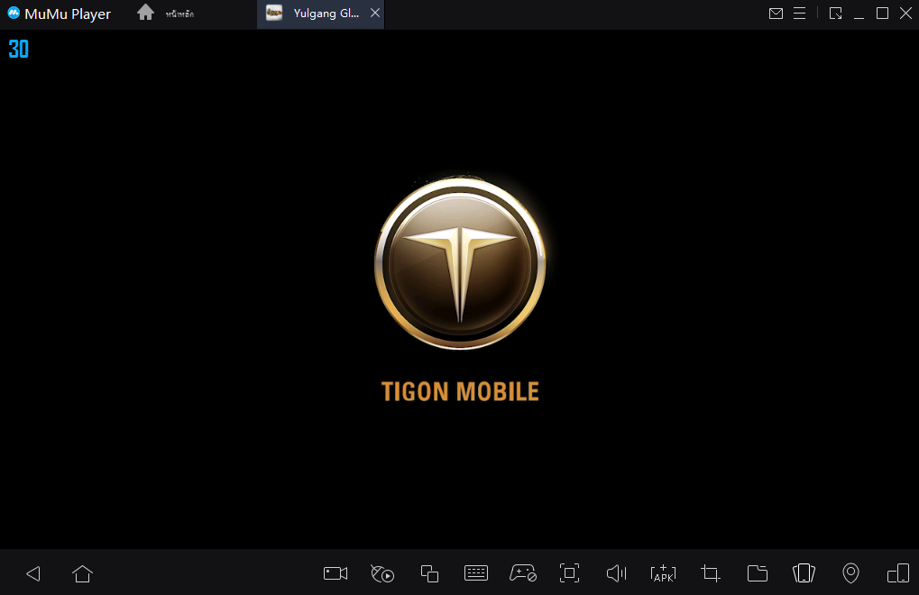Open the shared folder icon
Image resolution: width=919 pixels, height=595 pixels.
758,573
